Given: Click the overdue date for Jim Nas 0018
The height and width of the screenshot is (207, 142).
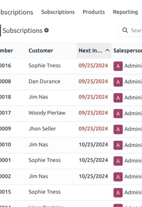Looking at the screenshot, I should tap(93, 97).
